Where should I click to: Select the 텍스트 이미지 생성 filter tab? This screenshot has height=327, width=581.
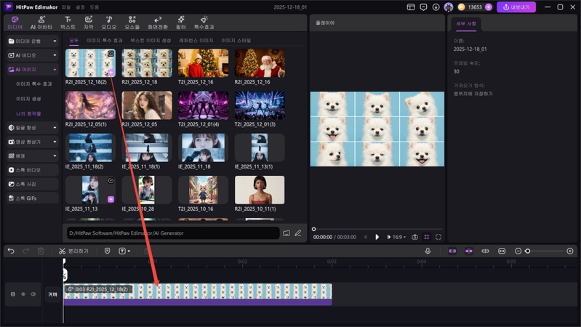[151, 41]
